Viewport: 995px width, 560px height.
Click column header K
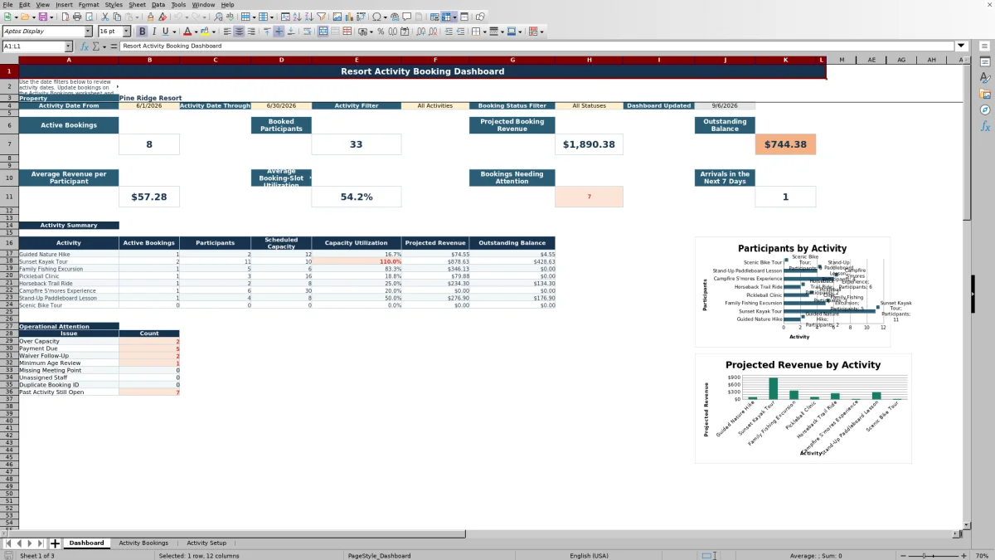[786, 60]
